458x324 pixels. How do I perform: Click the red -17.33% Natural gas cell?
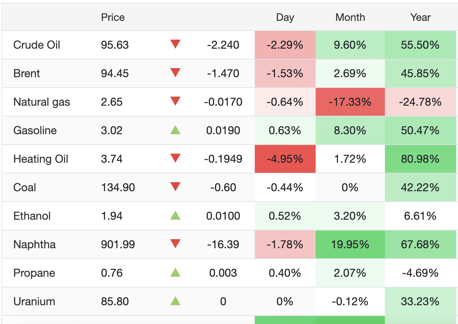(350, 102)
